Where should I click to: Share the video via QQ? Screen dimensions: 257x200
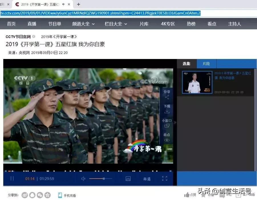(x=32, y=195)
